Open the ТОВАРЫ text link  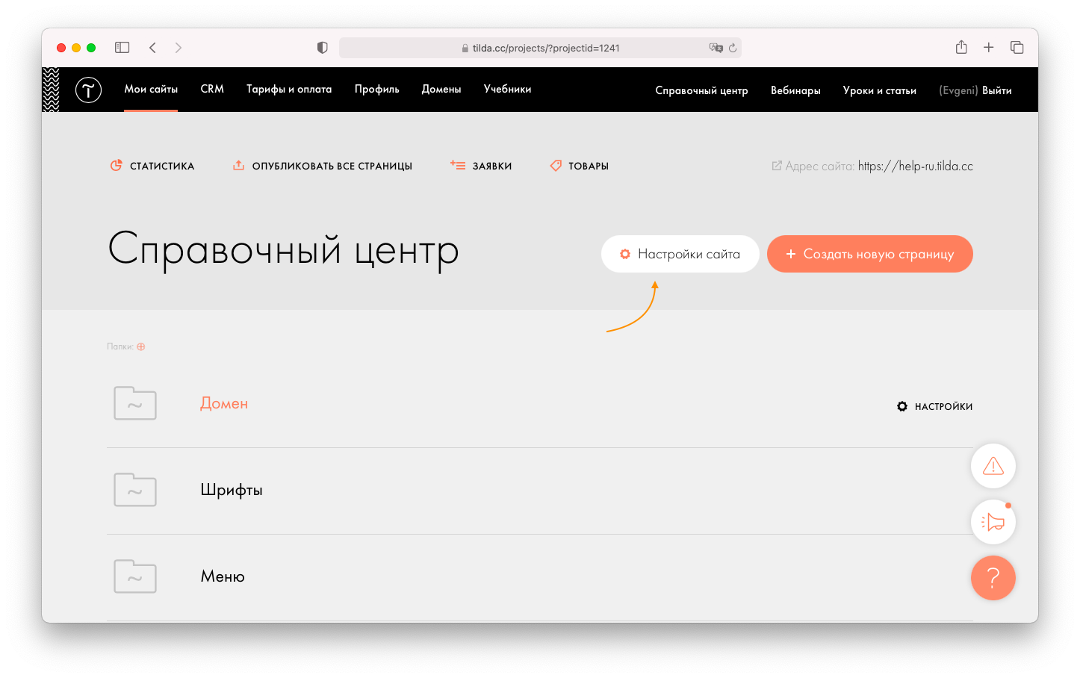[589, 166]
